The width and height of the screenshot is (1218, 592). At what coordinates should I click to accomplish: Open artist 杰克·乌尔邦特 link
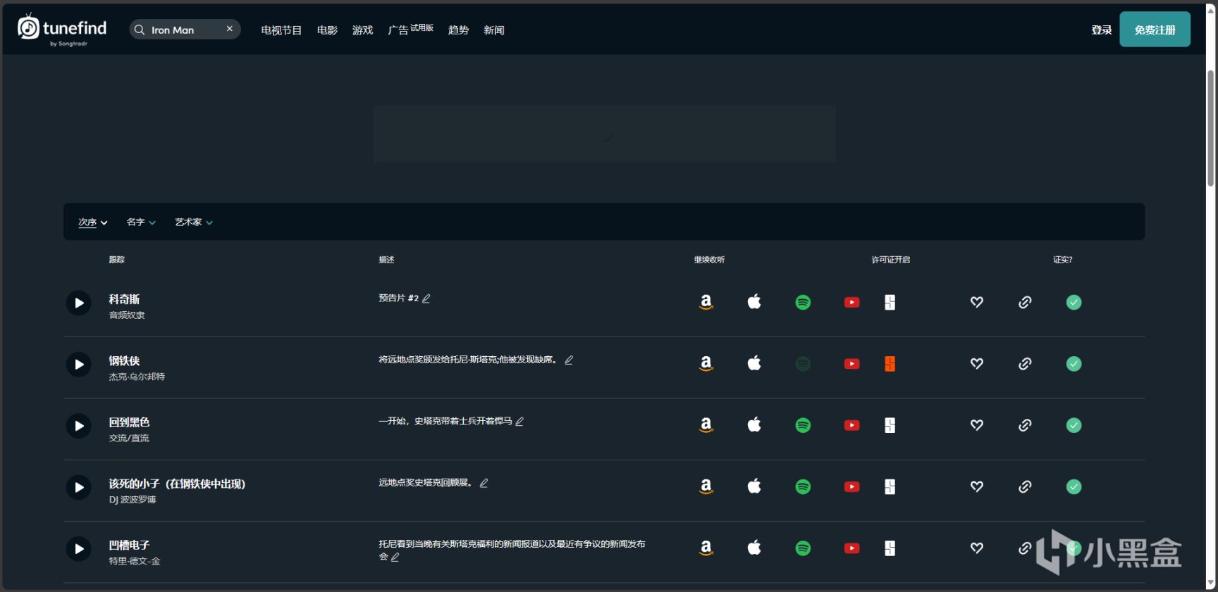[137, 377]
